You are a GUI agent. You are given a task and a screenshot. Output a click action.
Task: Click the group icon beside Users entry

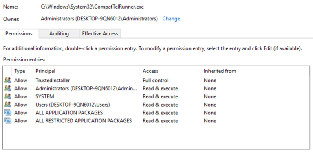[8, 105]
